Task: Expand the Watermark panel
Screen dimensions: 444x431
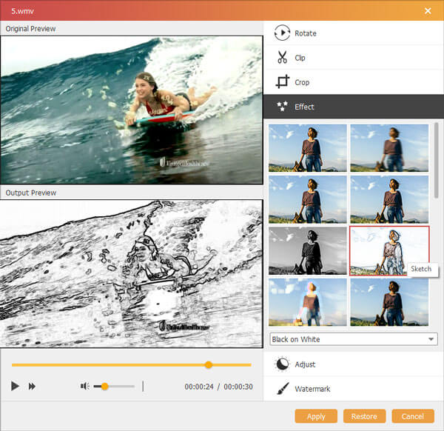Action: click(x=312, y=389)
